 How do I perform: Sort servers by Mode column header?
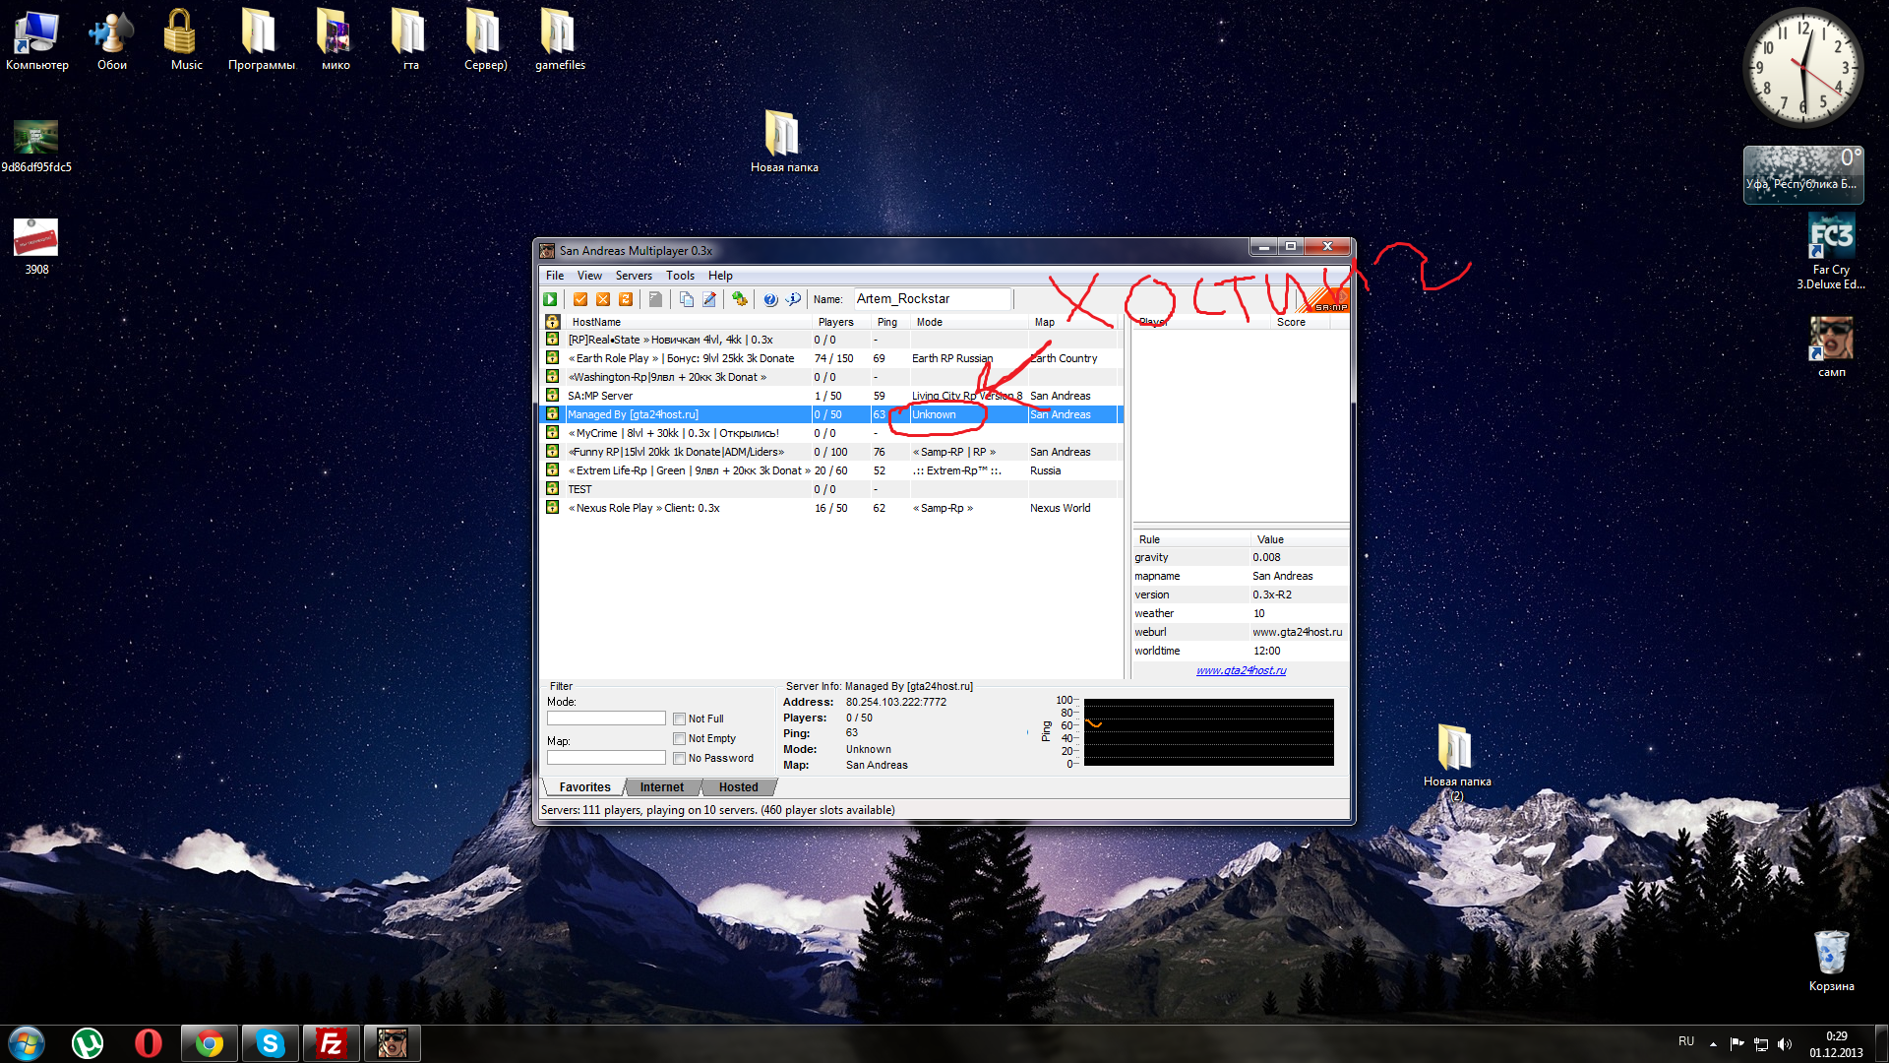[x=969, y=322]
